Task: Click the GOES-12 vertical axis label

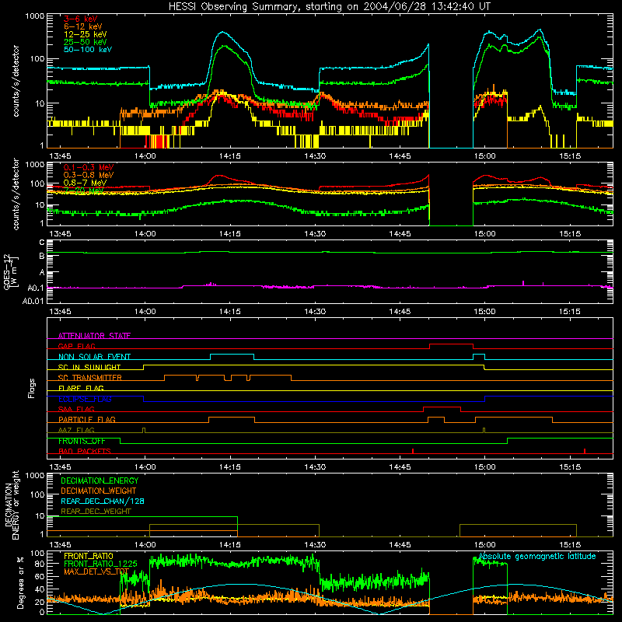Action: coord(11,271)
